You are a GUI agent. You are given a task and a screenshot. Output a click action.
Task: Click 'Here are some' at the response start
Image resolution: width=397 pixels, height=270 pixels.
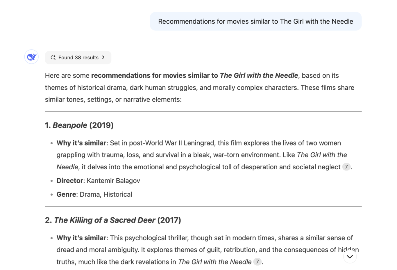click(67, 76)
